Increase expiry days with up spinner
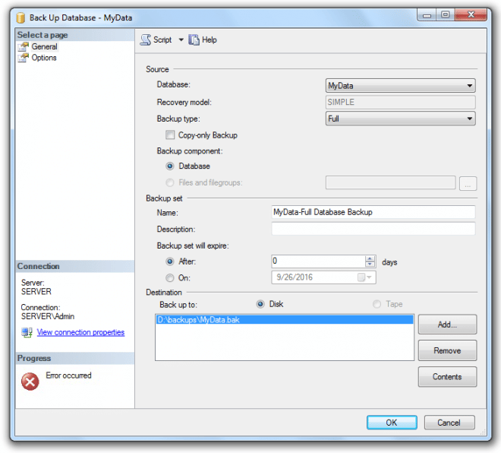This screenshot has width=501, height=453. point(370,258)
